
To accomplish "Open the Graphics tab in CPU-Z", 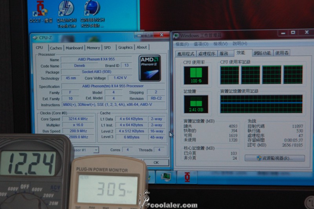I will 125,47.
